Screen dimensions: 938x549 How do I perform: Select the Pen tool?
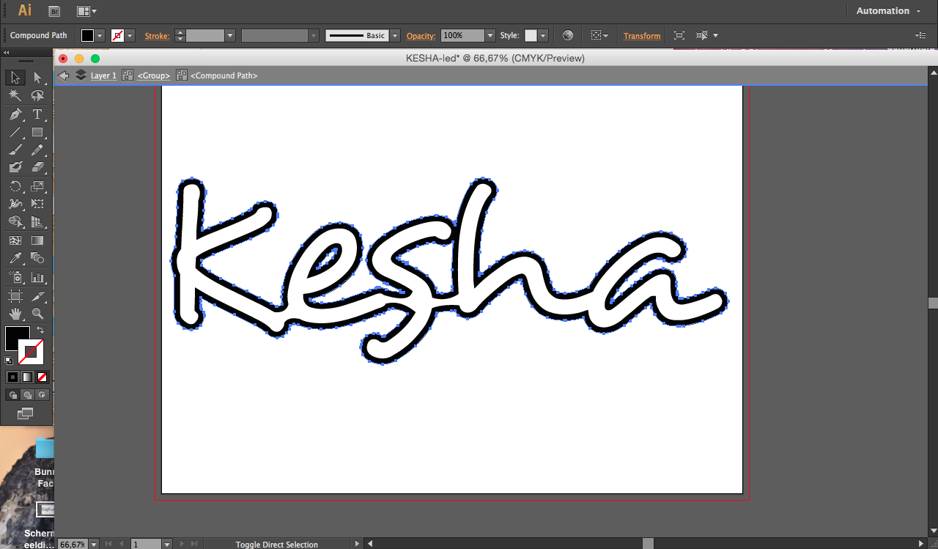15,114
